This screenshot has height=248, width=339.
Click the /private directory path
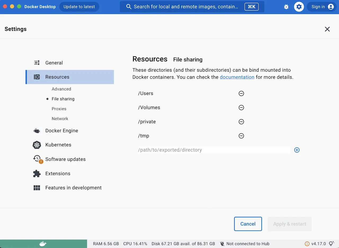coord(147,122)
